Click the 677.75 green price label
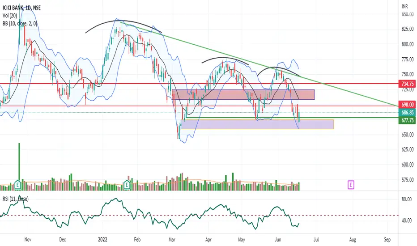This screenshot has height=246, width=417. (407, 120)
